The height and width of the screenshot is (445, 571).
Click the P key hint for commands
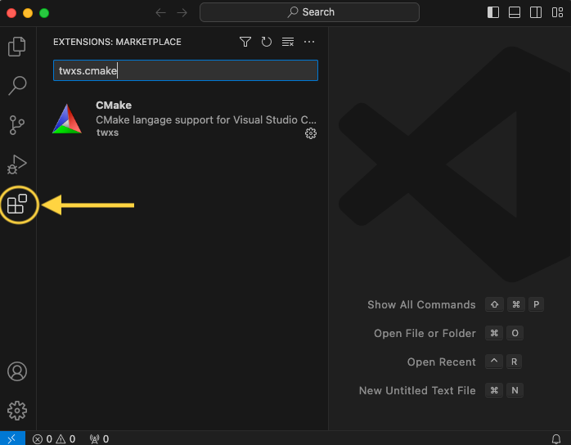pos(536,304)
